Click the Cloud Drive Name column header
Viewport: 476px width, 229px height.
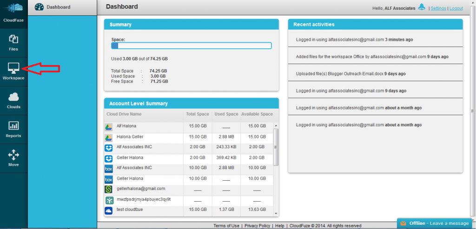[124, 114]
